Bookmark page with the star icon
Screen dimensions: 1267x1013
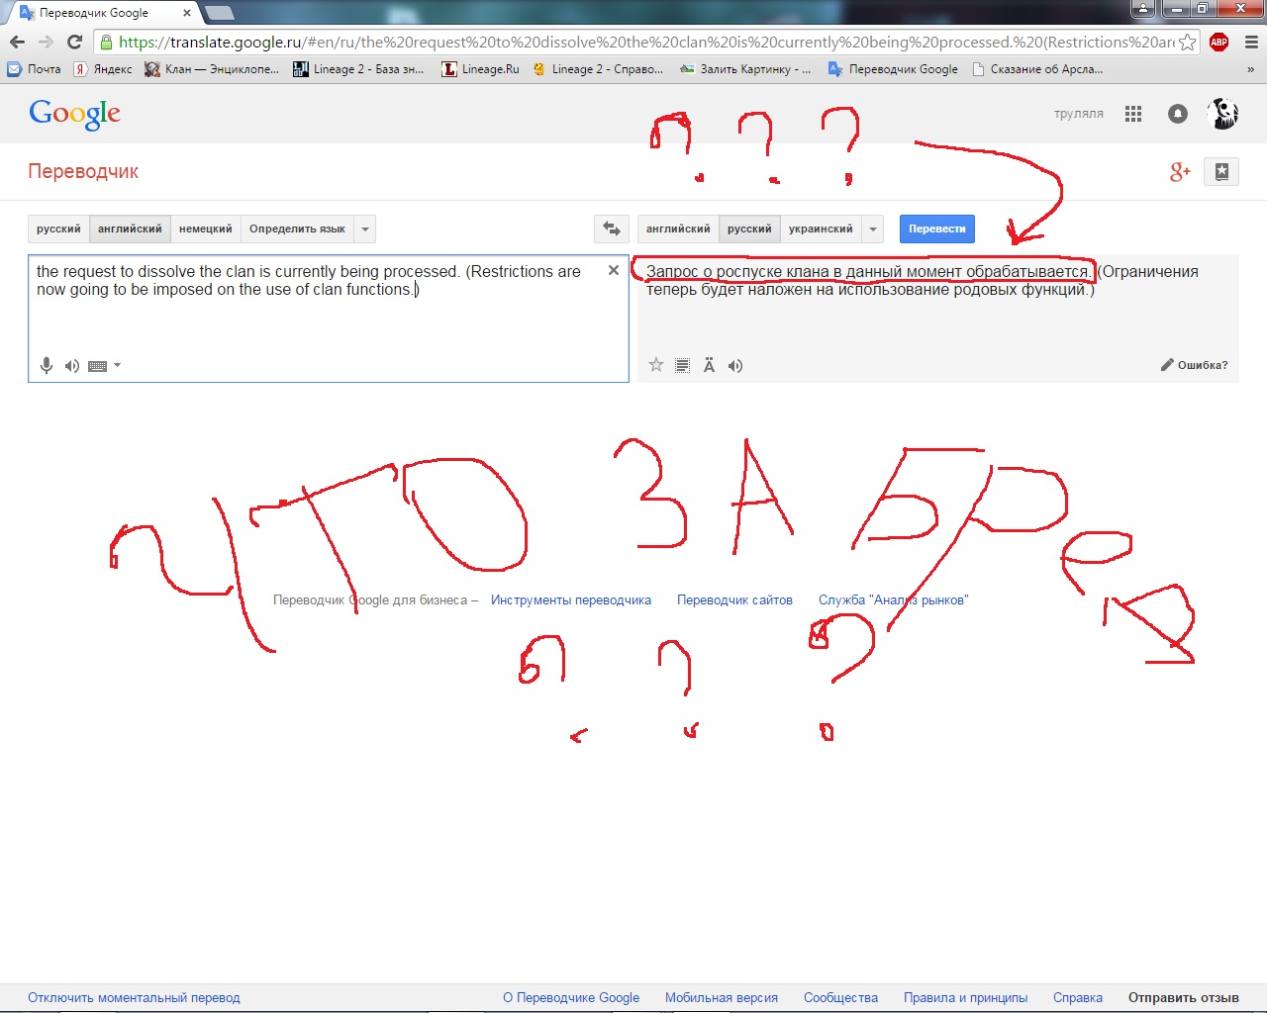pos(1187,42)
